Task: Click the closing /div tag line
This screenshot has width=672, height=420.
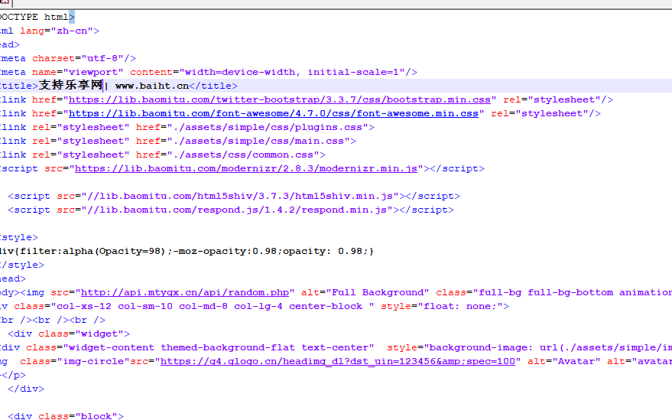Action: click(x=26, y=389)
